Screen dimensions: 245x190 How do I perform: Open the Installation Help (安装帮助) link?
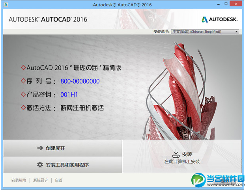tap(19, 180)
